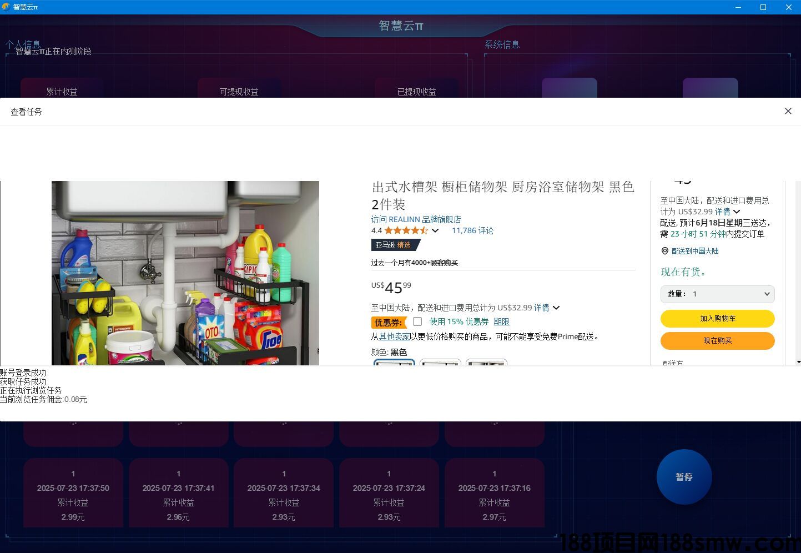The image size is (801, 553).
Task: Click the 已提现收益 panel
Action: [416, 89]
